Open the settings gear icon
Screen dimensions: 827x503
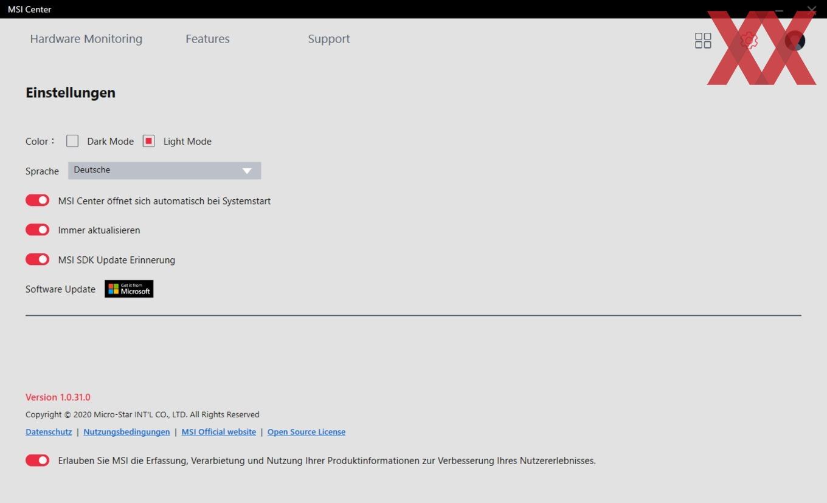pos(749,41)
